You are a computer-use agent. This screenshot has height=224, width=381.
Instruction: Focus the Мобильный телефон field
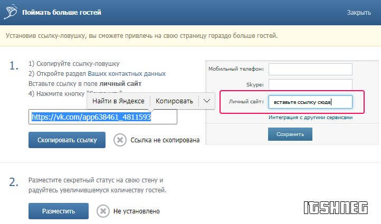tap(310, 70)
